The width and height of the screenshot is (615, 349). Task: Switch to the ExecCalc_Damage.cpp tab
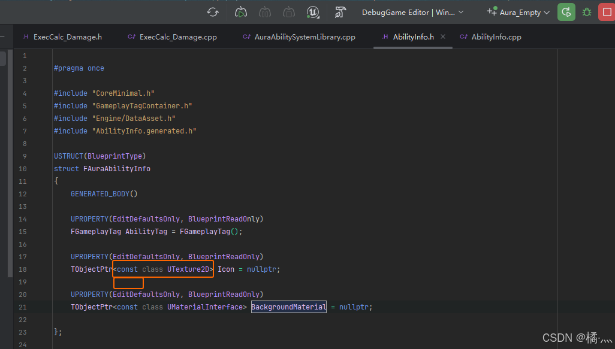point(173,37)
